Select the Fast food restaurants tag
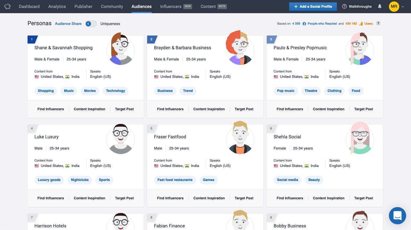 175,180
